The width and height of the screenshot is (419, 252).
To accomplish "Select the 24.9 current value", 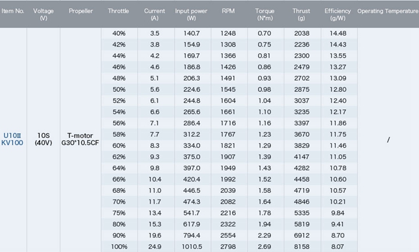I will click(x=154, y=247).
